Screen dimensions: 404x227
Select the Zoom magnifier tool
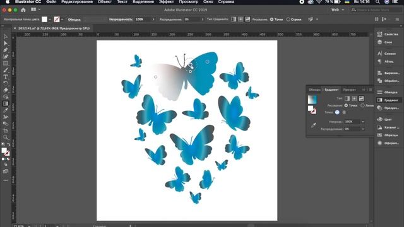(6, 137)
